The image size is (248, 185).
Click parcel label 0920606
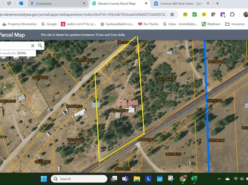coord(76,140)
